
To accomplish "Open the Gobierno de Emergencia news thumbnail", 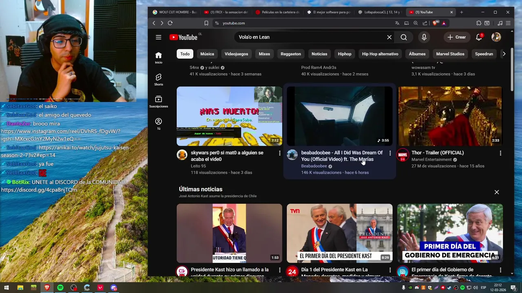I will tap(450, 233).
